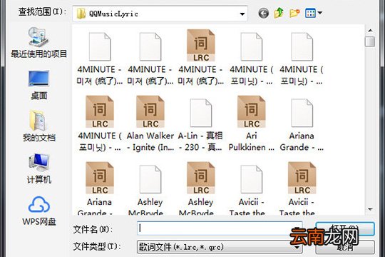Expand the 查找范围 QQMusicLyric folder dropdown
This screenshot has height=257, width=385.
click(242, 14)
